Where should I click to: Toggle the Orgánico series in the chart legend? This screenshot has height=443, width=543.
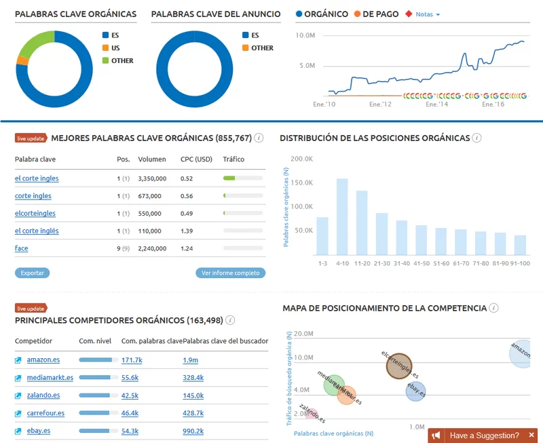322,14
